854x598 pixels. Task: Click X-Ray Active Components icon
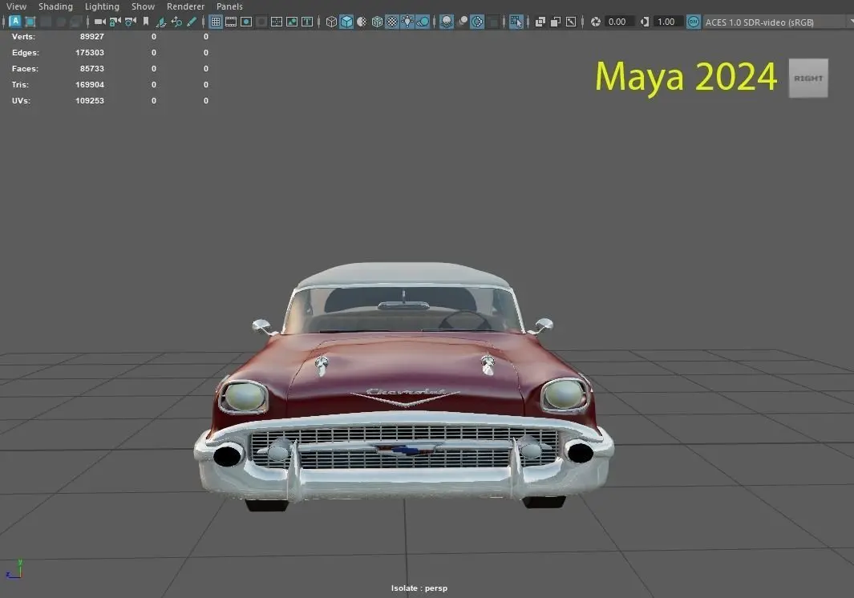click(556, 22)
